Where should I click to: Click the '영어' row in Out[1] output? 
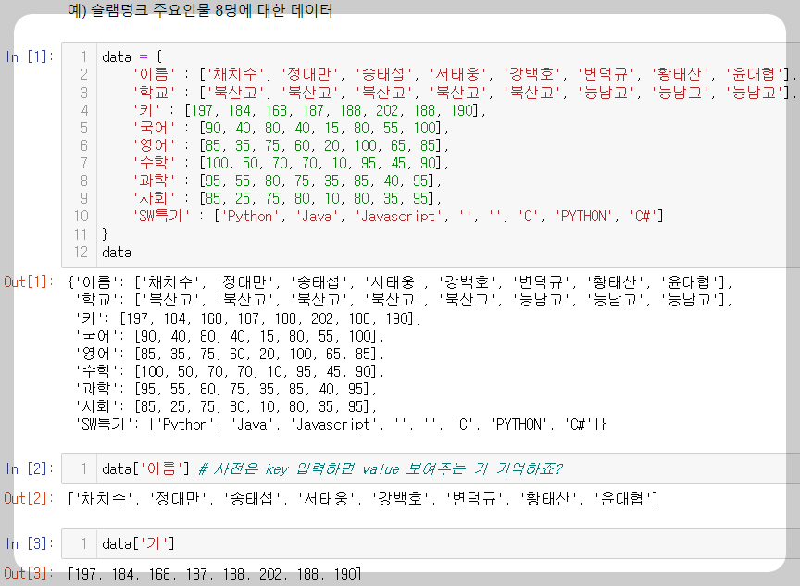click(x=230, y=354)
